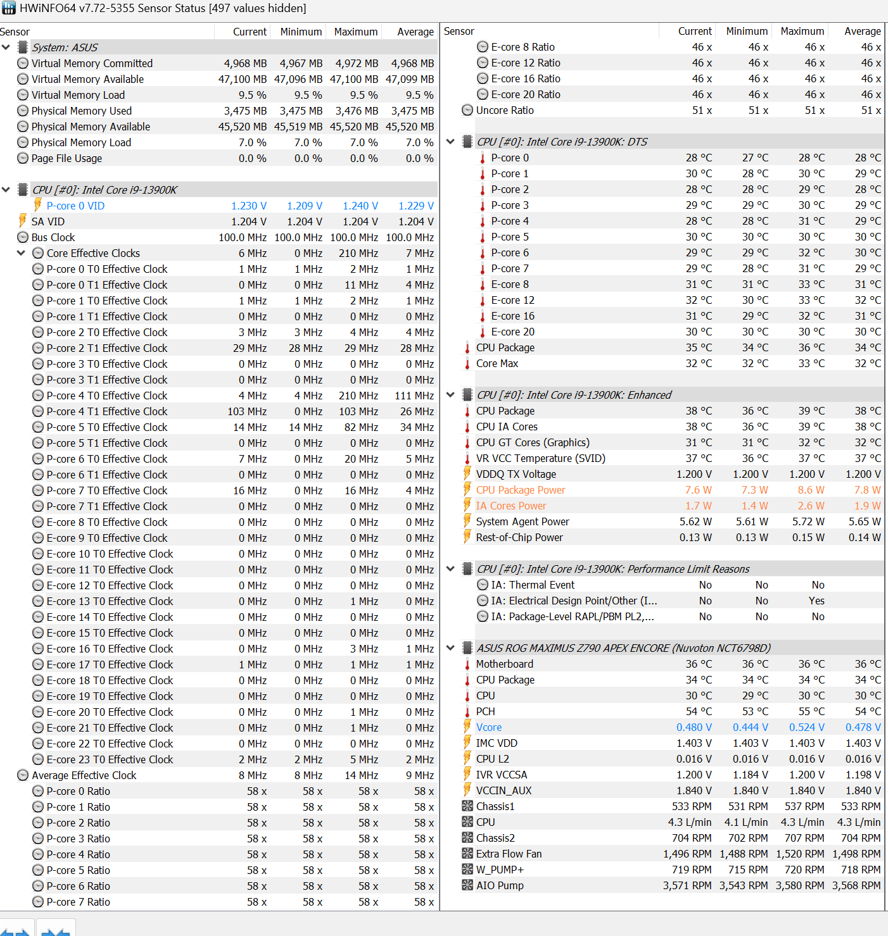Click the thermometer icon beside Core Max

(x=467, y=364)
